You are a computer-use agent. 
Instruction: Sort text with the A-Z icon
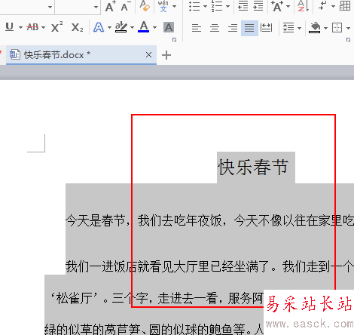coord(303,6)
